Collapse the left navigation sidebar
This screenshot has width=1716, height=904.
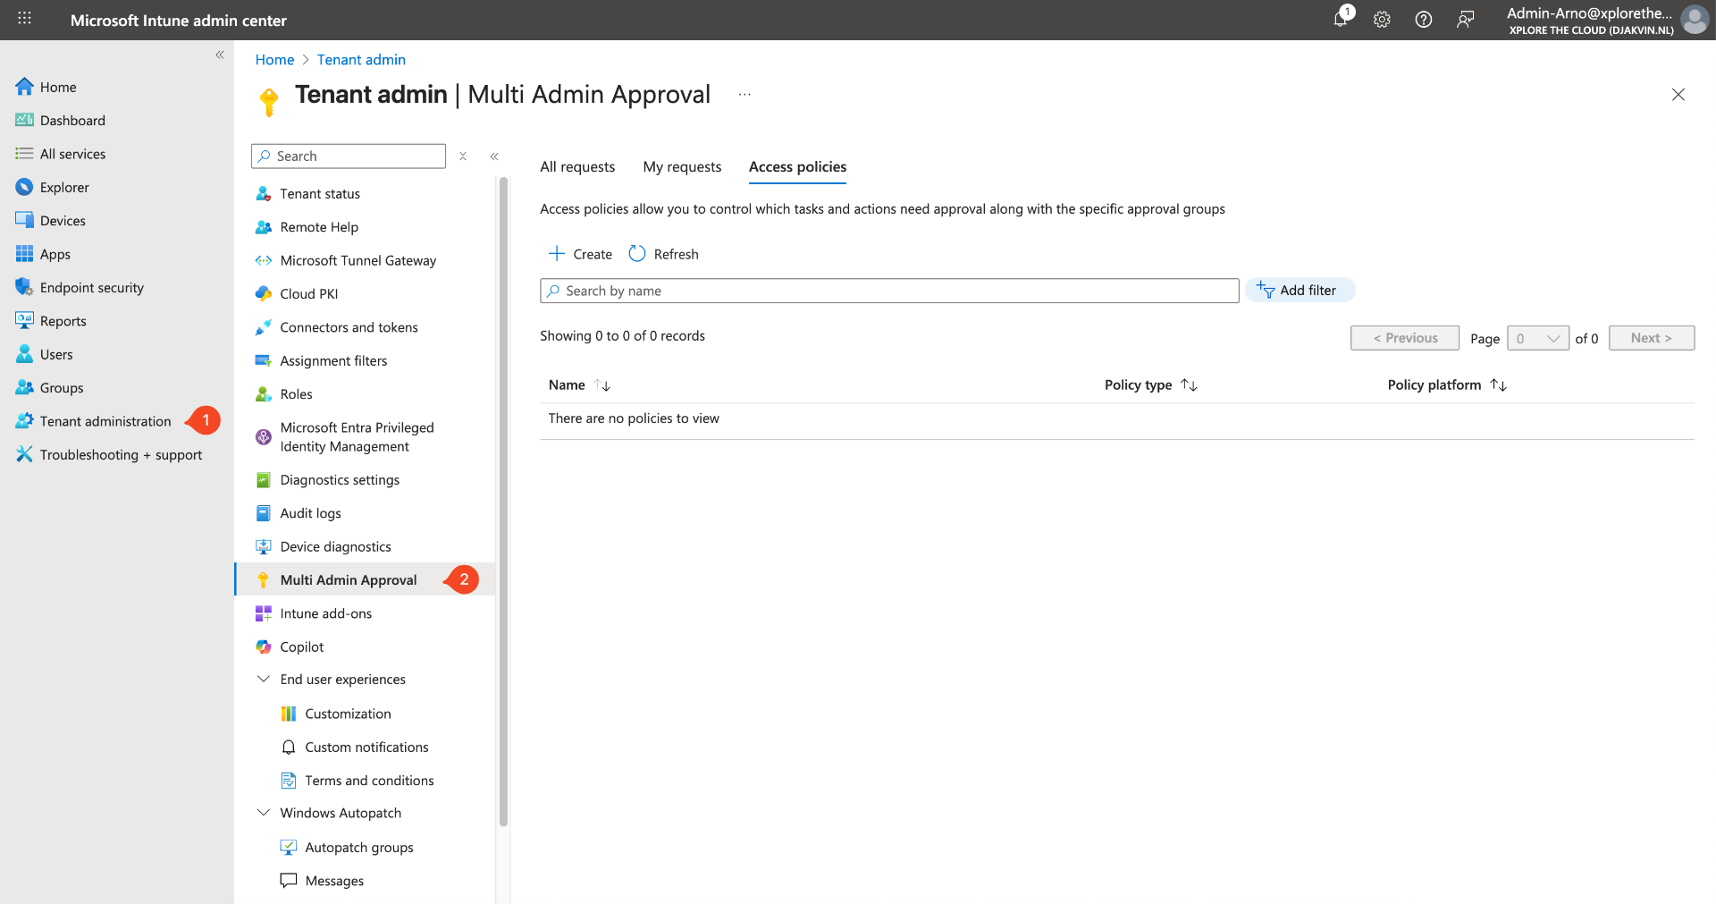click(x=219, y=55)
